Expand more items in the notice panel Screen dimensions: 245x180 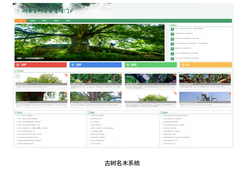tap(231, 25)
